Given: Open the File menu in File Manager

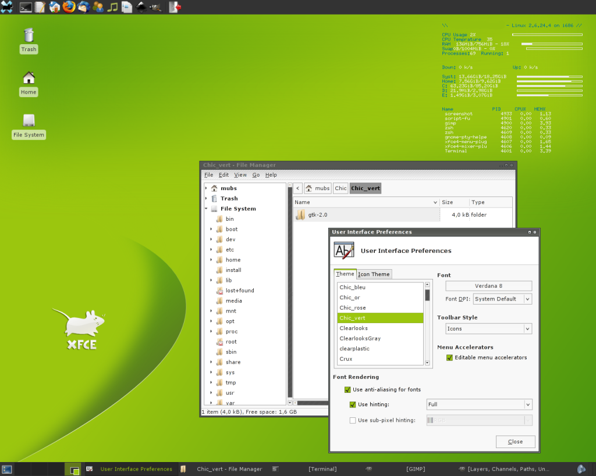Looking at the screenshot, I should coord(209,175).
